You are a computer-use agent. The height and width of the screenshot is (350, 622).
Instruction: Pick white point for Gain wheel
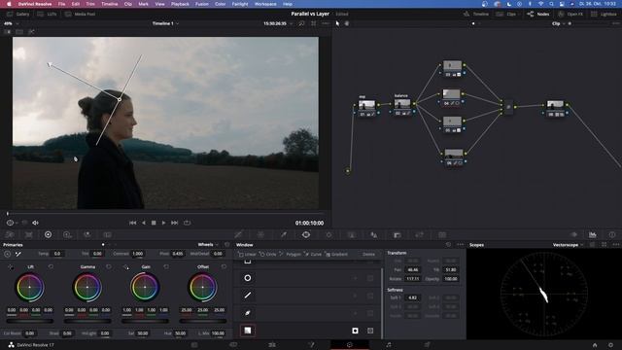point(126,267)
